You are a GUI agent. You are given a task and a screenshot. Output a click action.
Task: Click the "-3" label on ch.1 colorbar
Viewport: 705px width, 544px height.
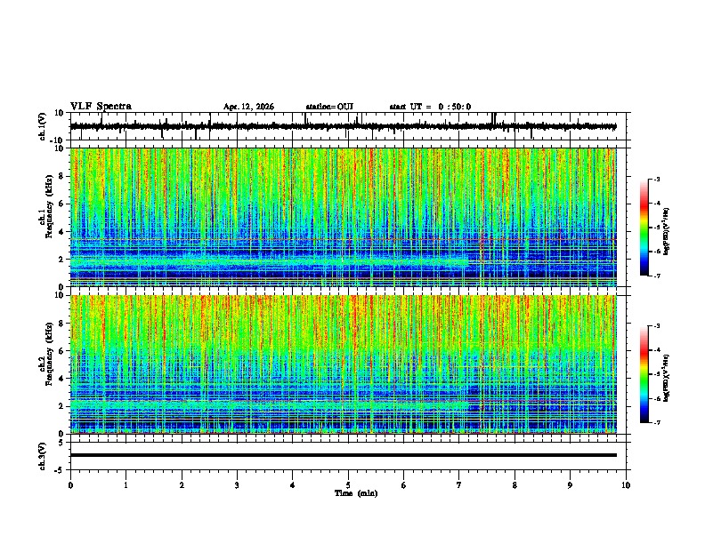(x=657, y=179)
